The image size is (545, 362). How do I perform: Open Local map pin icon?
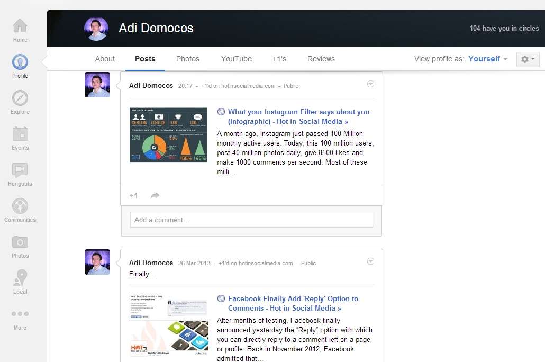pos(20,282)
